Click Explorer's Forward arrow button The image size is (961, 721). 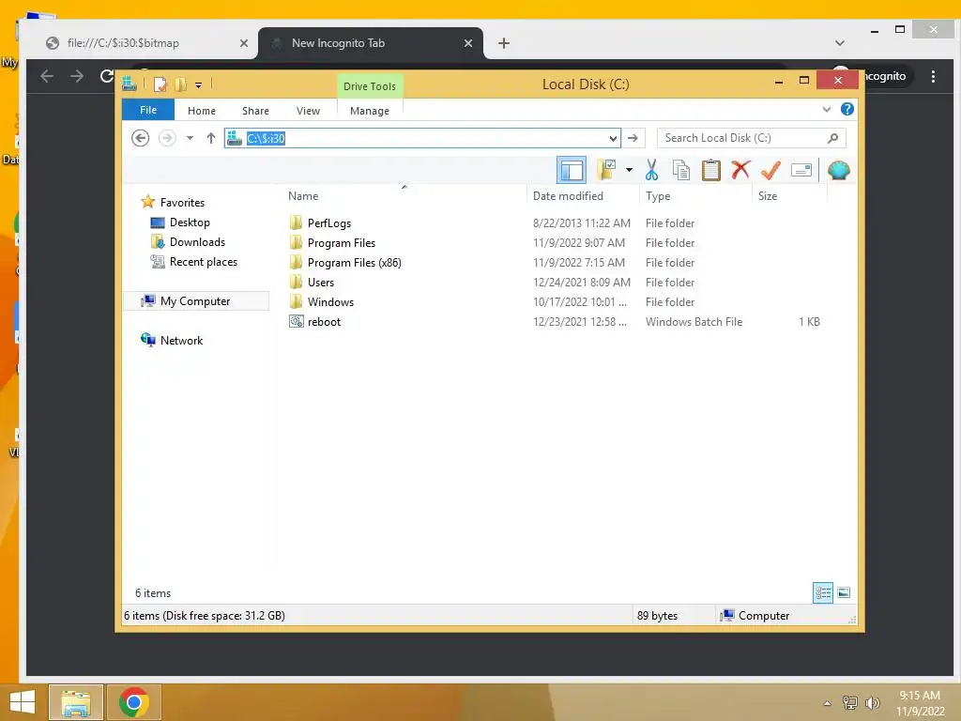(x=167, y=138)
